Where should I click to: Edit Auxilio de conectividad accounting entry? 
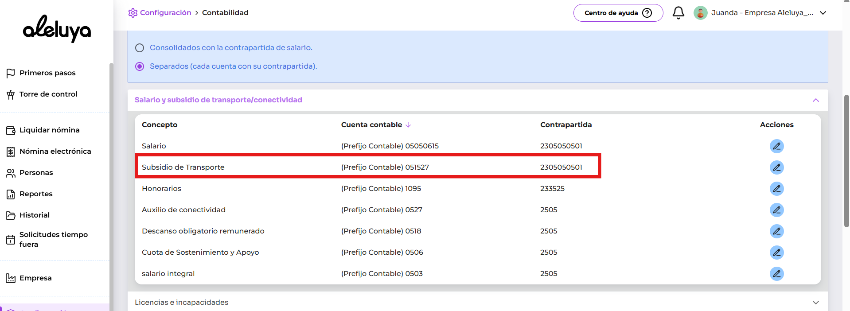click(x=776, y=210)
